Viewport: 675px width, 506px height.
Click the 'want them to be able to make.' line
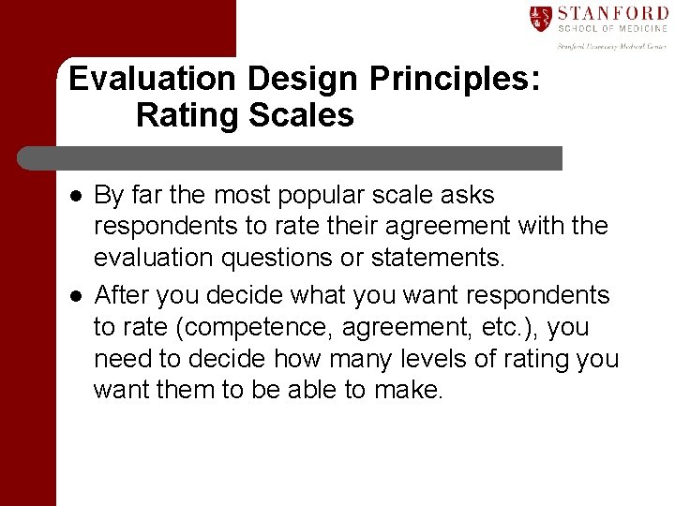268,390
